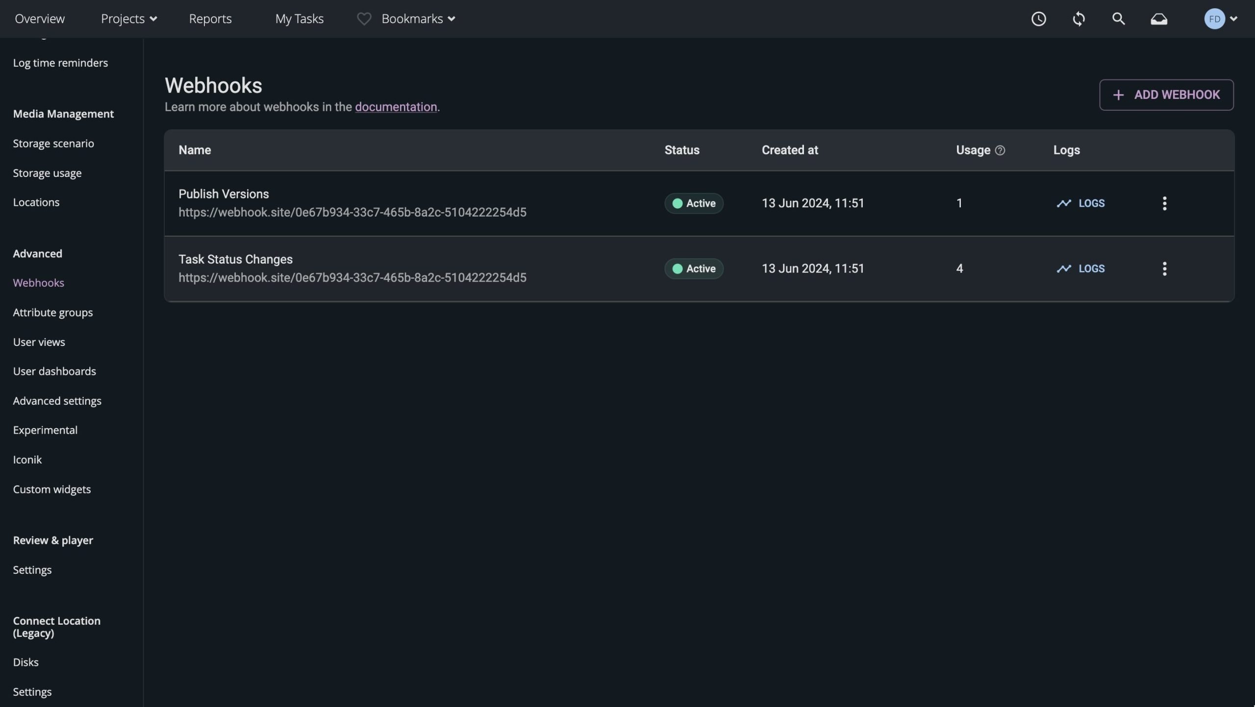1255x707 pixels.
Task: Select Attribute groups in the sidebar
Action: 53,312
